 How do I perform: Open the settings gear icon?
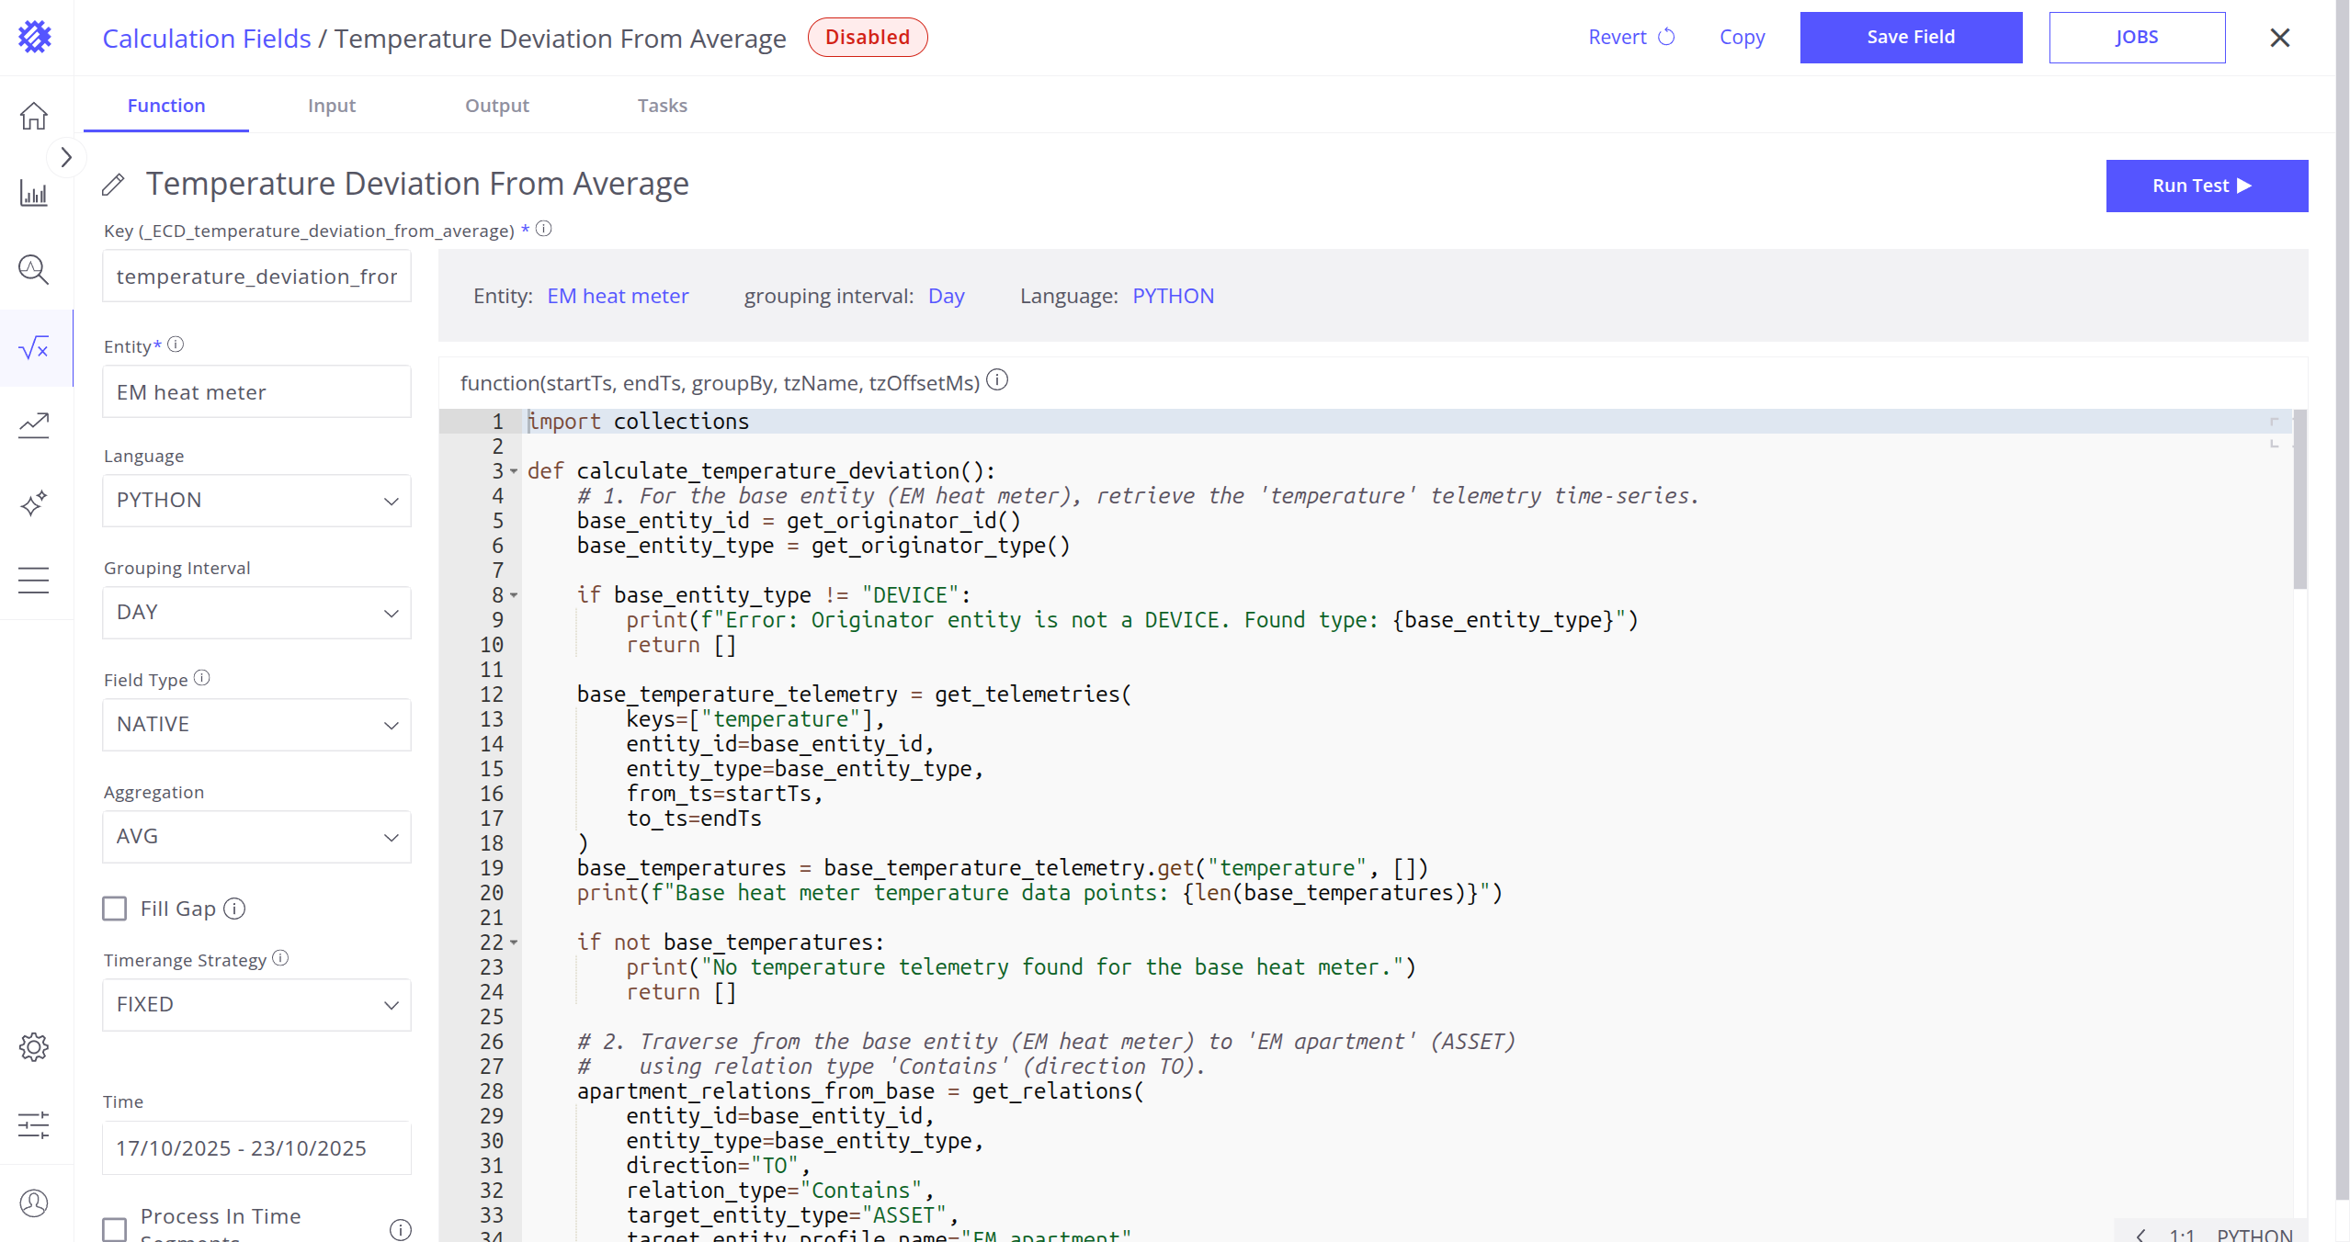(x=34, y=1047)
